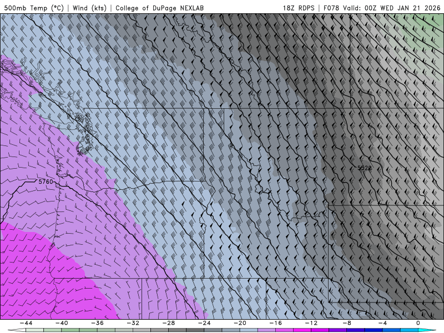Click the 5760 height contour label

(x=46, y=181)
